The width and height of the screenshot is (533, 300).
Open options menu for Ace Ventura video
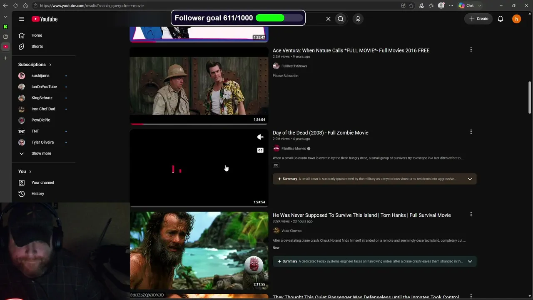pyautogui.click(x=471, y=50)
